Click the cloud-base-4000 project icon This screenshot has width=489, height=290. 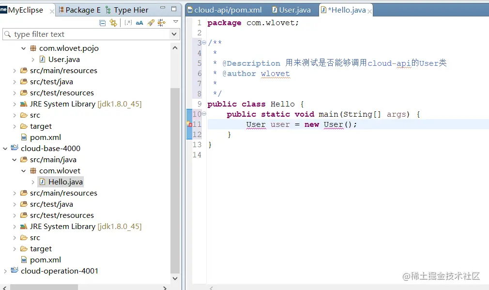click(15, 148)
